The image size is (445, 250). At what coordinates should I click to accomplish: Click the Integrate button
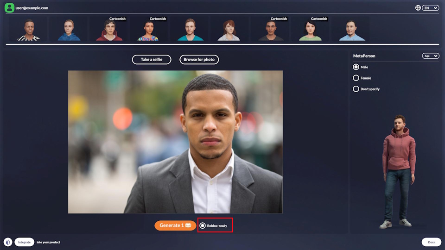24,242
